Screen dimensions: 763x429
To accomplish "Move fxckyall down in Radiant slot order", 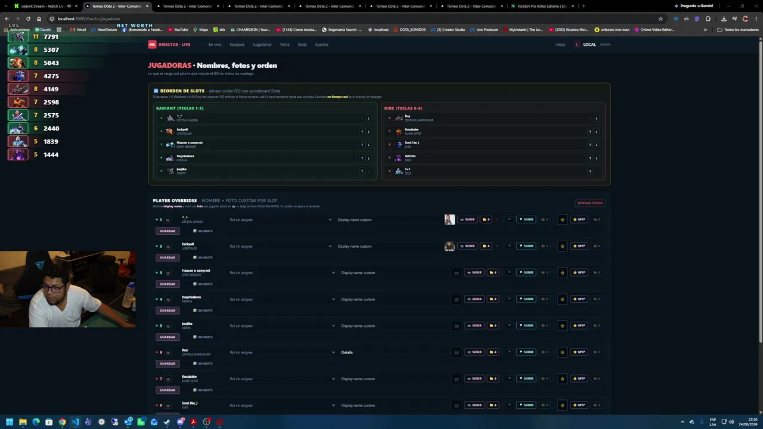I will pos(368,131).
